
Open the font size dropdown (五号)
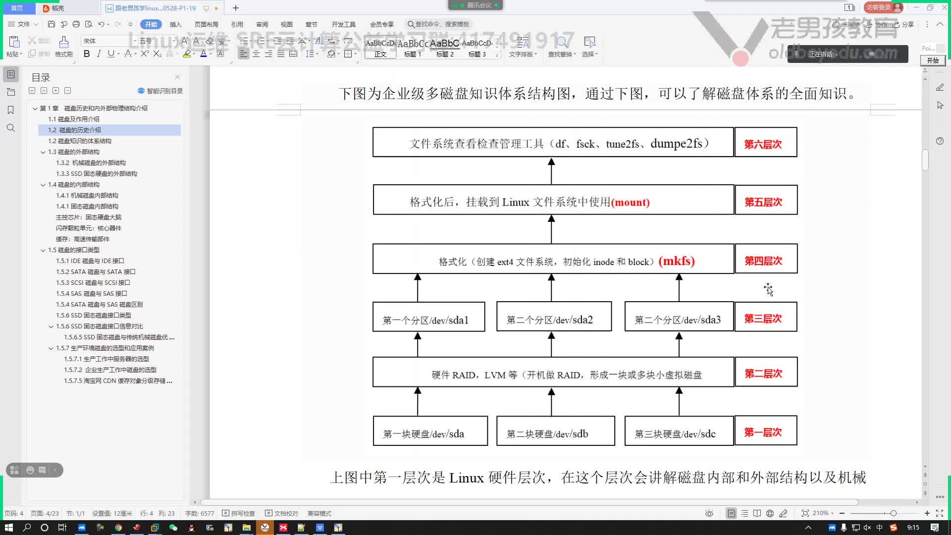pyautogui.click(x=174, y=41)
